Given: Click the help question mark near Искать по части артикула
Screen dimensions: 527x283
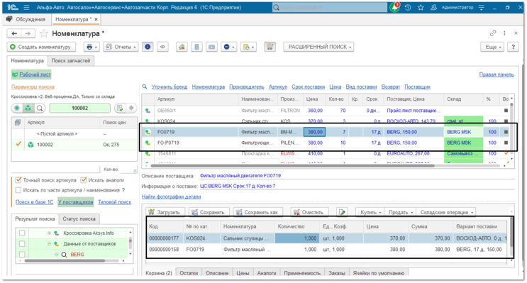Looking at the screenshot, I should coord(123,190).
